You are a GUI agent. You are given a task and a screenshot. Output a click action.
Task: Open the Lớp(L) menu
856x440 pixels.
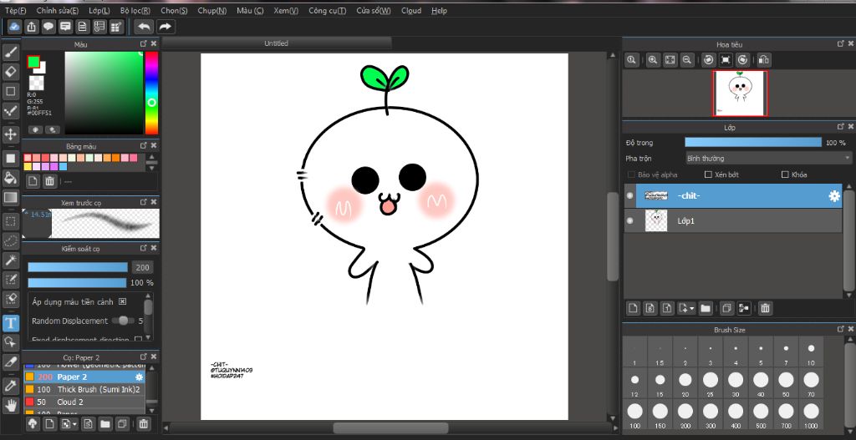pos(99,10)
